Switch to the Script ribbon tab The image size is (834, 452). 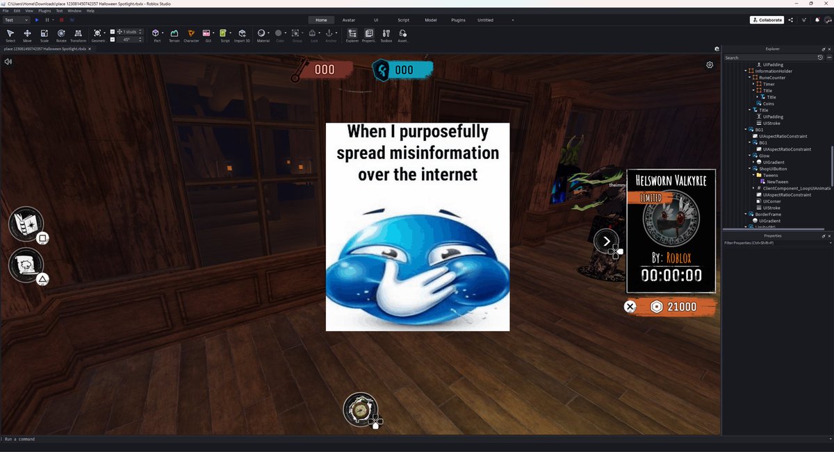[403, 20]
